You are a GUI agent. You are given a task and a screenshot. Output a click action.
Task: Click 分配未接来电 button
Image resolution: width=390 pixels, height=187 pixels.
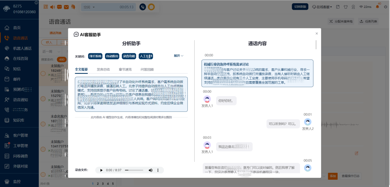click(342, 22)
